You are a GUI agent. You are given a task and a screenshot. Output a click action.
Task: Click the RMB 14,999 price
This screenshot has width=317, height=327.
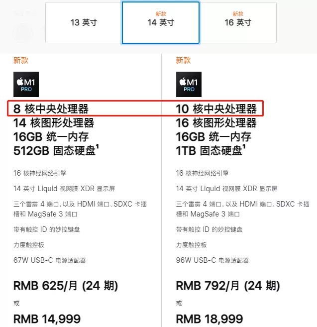(47, 319)
